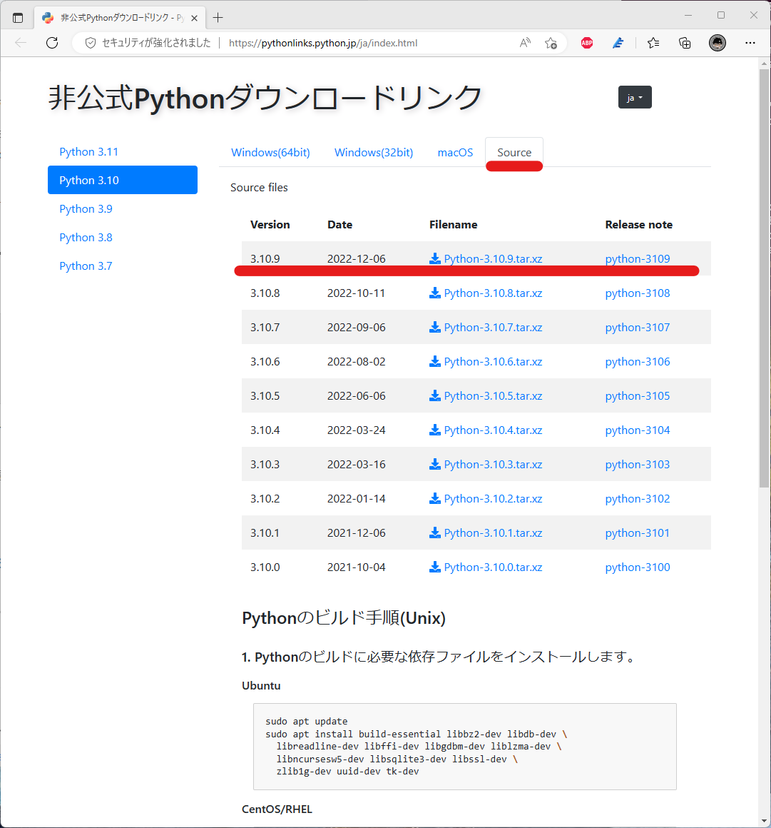Click the browser profile avatar

717,42
